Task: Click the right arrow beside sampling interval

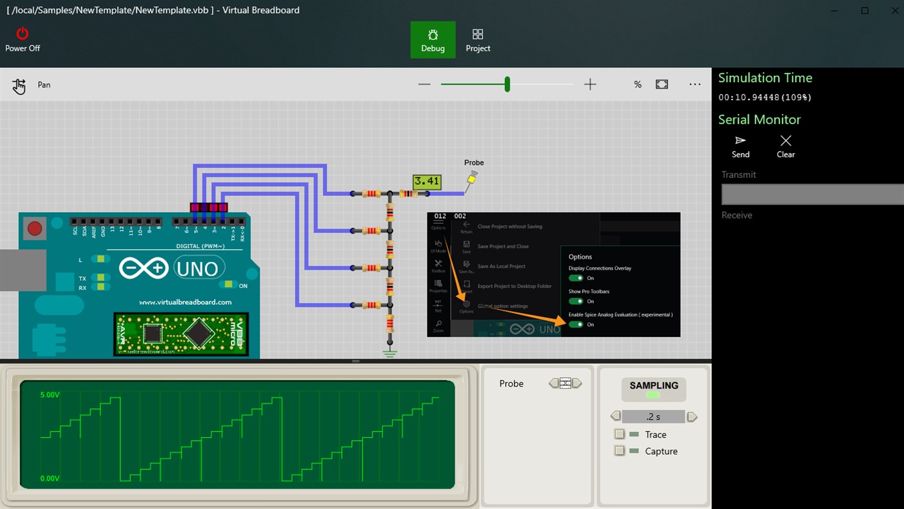Action: pos(692,417)
